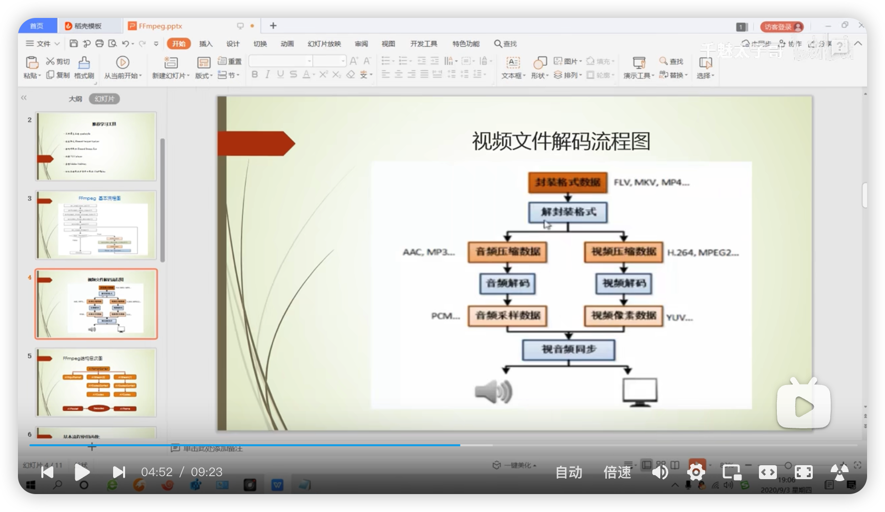This screenshot has width=885, height=512.
Task: Open the font color dropdown arrow
Action: pyautogui.click(x=314, y=75)
